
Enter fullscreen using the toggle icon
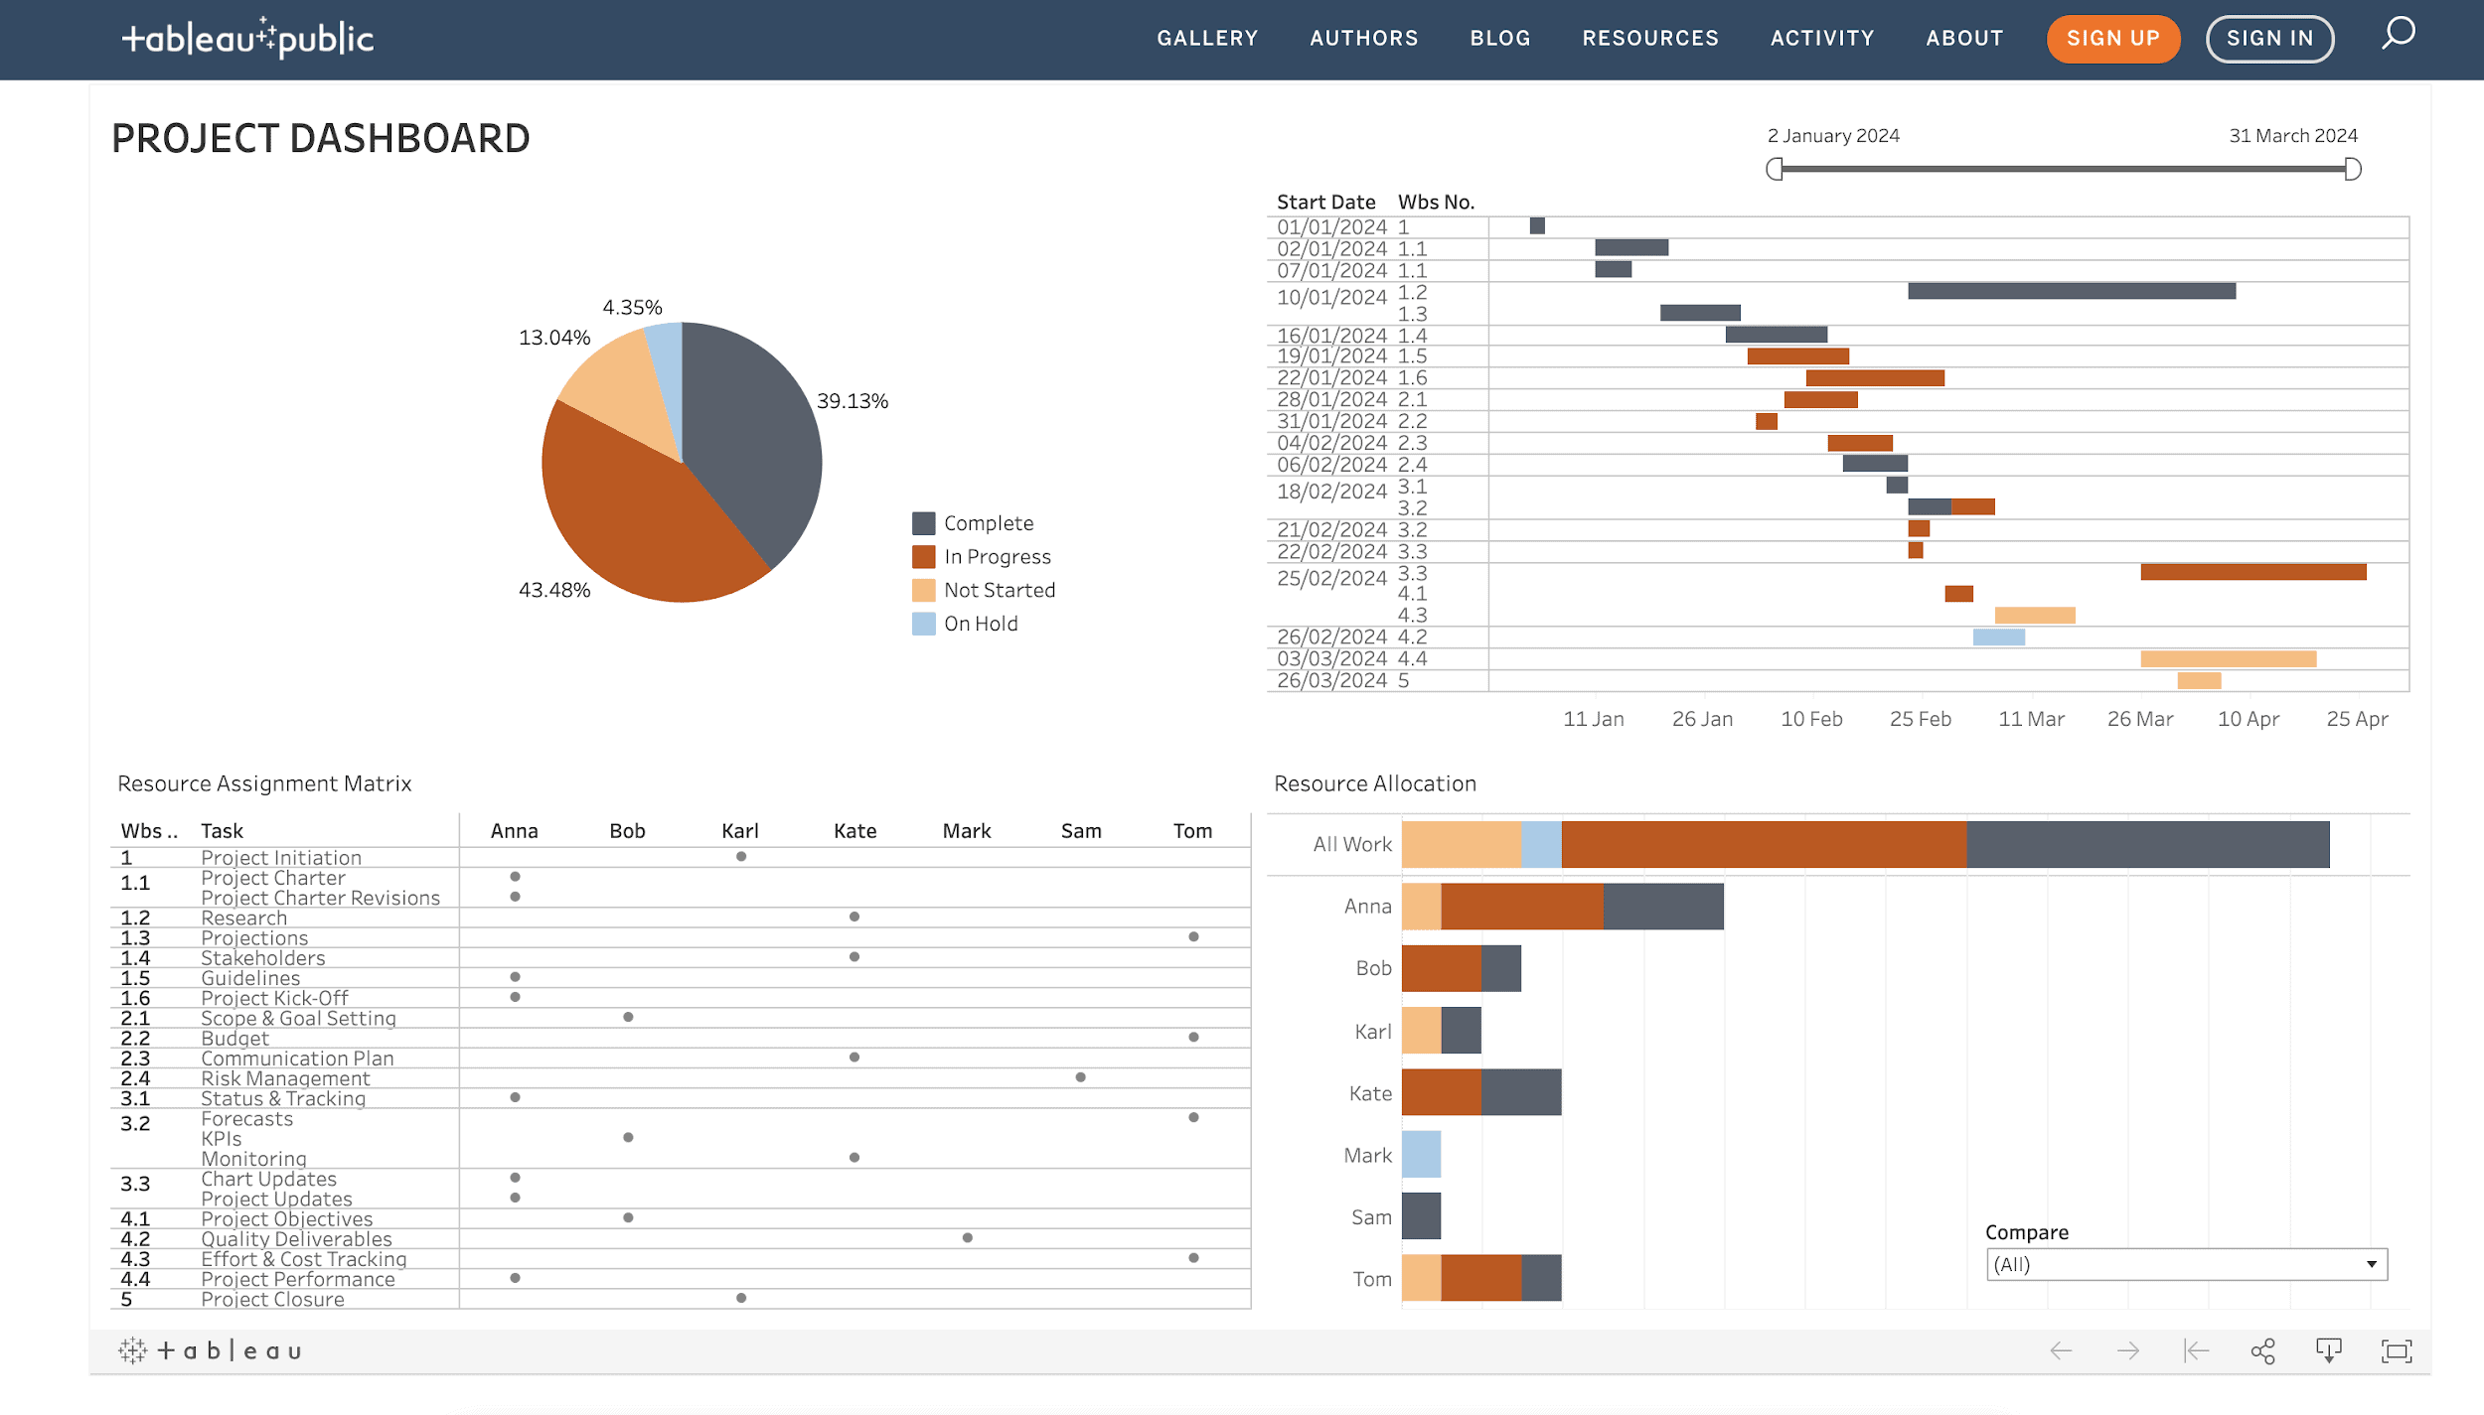(2397, 1350)
